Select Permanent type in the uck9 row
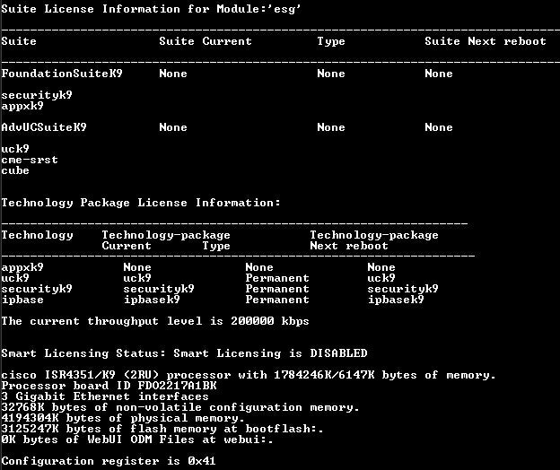 [277, 278]
